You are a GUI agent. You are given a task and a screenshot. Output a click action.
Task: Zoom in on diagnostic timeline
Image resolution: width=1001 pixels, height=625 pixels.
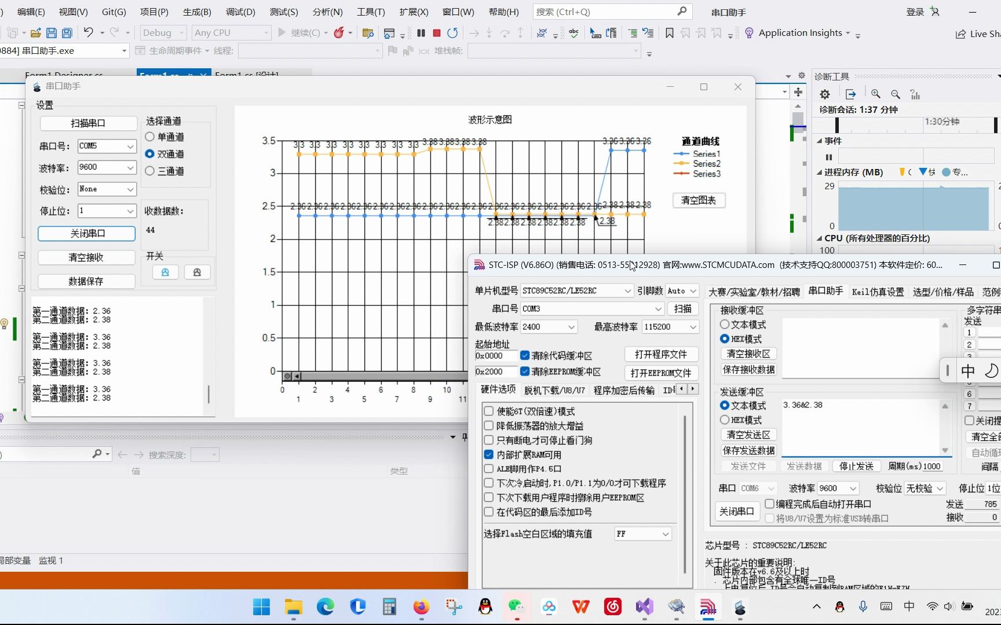click(x=876, y=94)
